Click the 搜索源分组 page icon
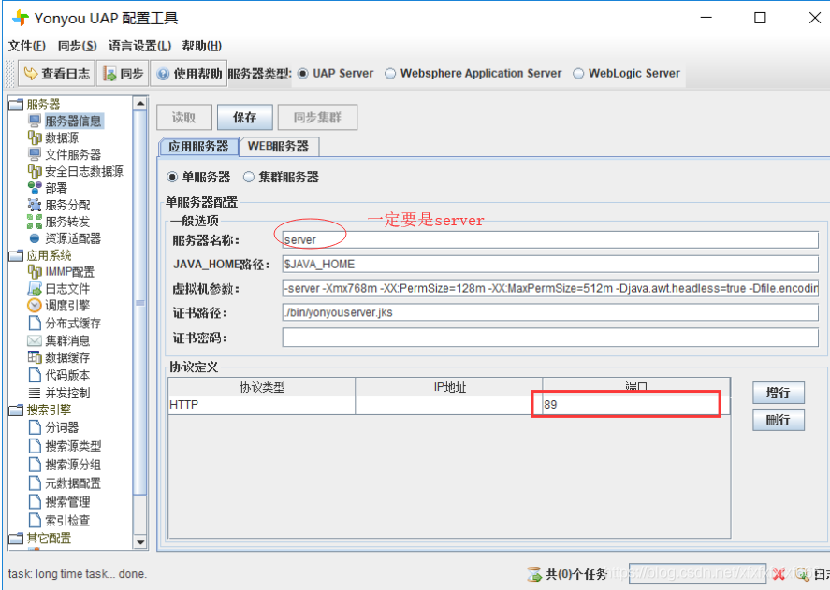This screenshot has height=590, width=830. click(x=35, y=464)
